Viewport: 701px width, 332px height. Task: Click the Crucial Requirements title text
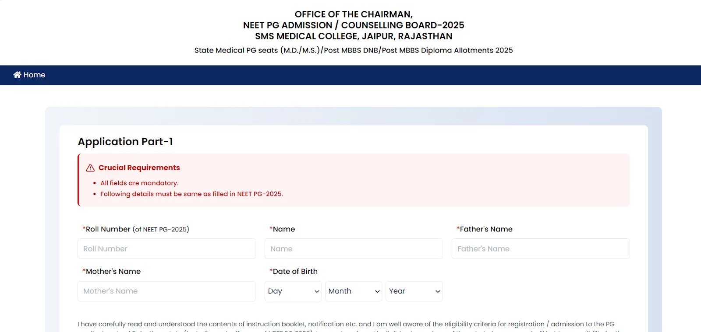click(139, 168)
